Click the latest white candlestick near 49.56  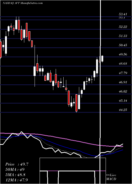click(102, 59)
